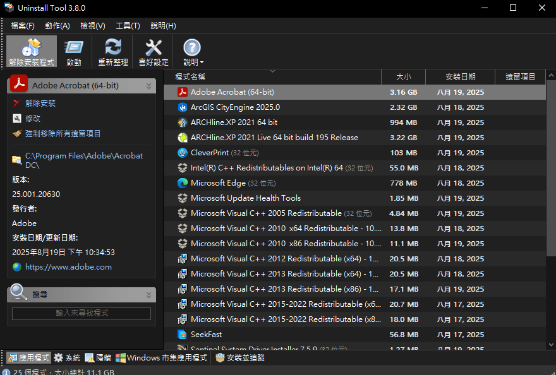
Task: Select the CleverPrint program entry
Action: pos(209,153)
